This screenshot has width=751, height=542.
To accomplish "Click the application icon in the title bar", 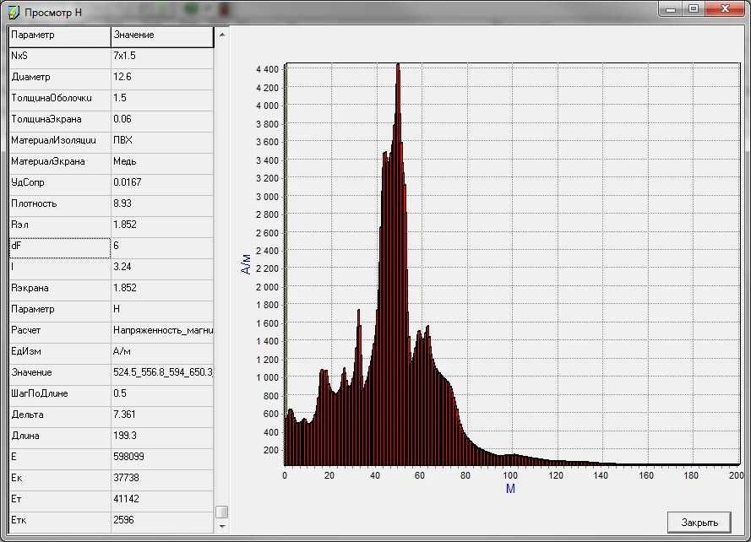I will point(14,13).
